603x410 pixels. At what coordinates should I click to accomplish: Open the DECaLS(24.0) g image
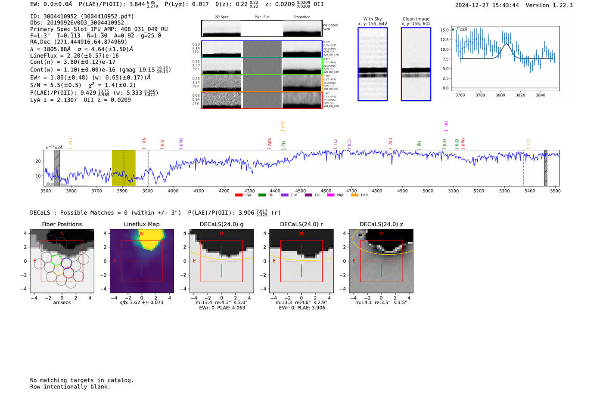[222, 261]
